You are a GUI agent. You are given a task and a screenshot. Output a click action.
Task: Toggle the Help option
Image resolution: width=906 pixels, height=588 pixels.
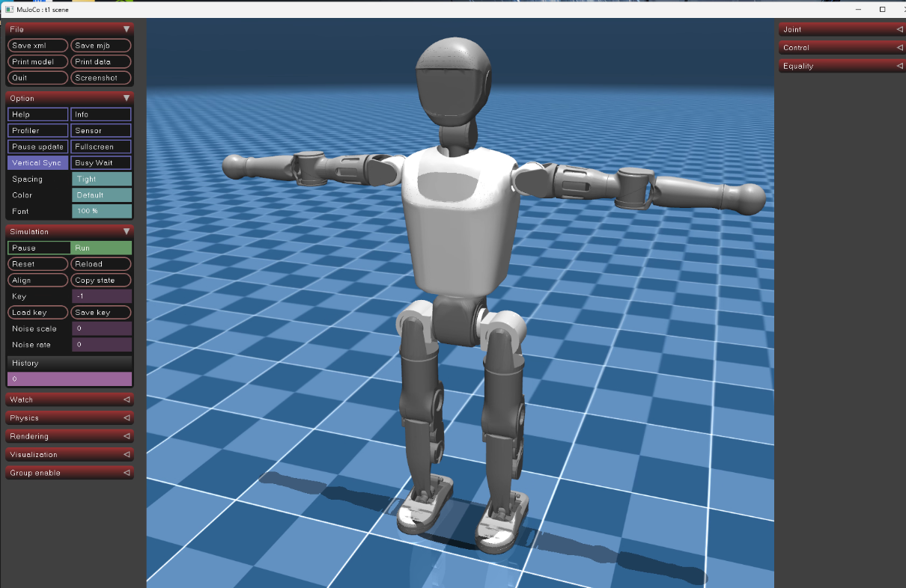tap(38, 114)
